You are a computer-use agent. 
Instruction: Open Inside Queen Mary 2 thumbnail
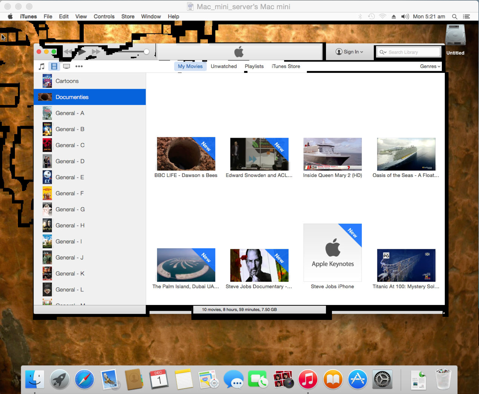332,154
